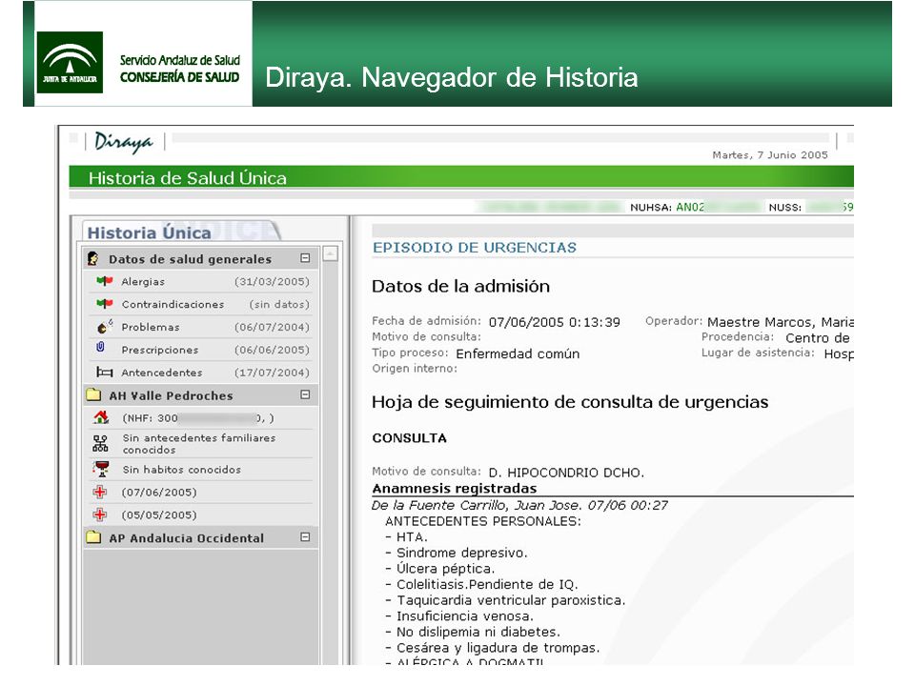Click the AP Andalucia Occidental folder icon

pos(93,537)
